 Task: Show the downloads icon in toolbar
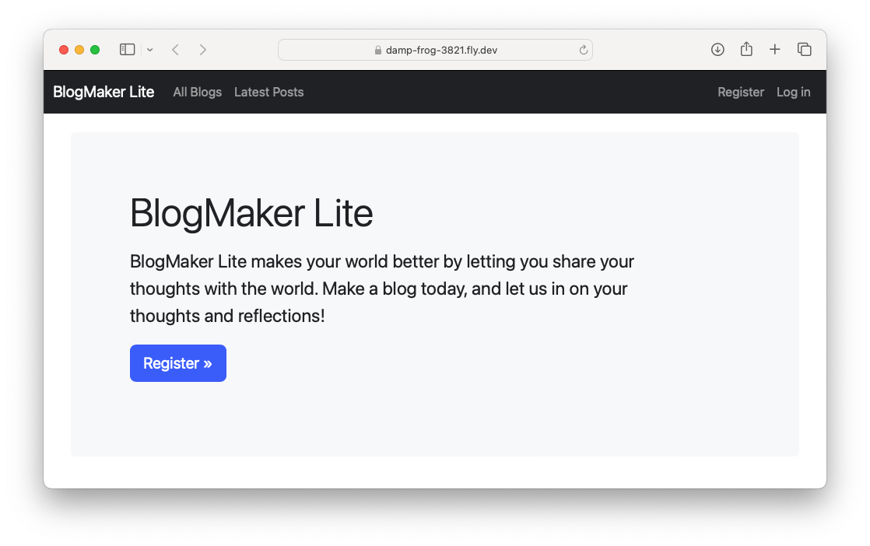(717, 50)
